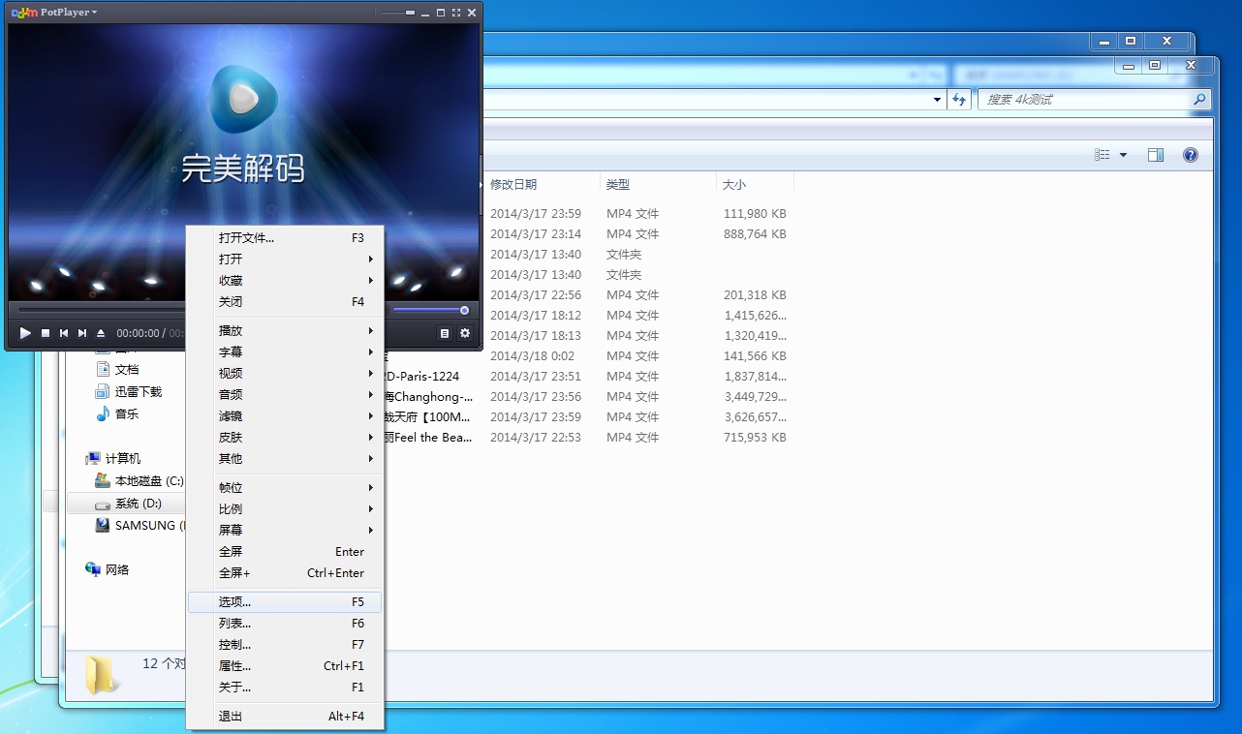Adjust the PotPlayer volume slider
Screen dimensions: 1242x734
[431, 310]
